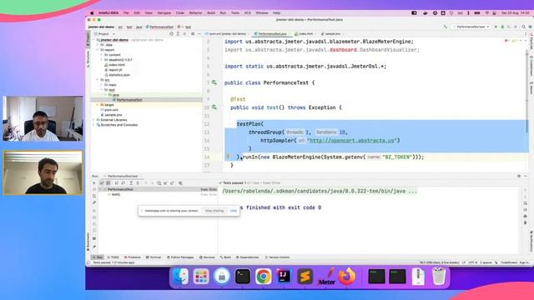Open Sublime Text from the Dock
This screenshot has width=534, height=300.
pos(305,276)
